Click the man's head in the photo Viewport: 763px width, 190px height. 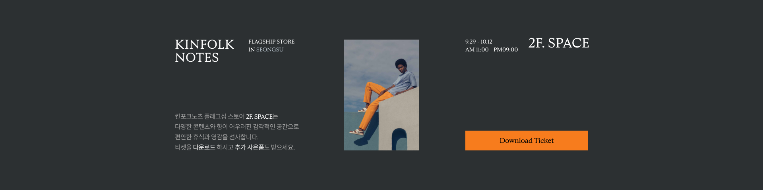tap(401, 65)
